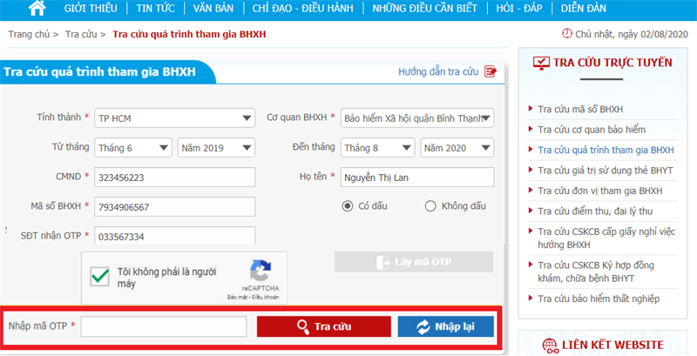Focus the SĐT nhận OTP input field
Viewport: 697px width, 356px height.
pos(175,236)
